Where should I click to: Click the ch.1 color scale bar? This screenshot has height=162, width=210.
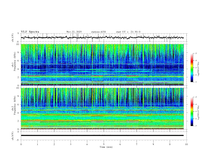pos(192,68)
